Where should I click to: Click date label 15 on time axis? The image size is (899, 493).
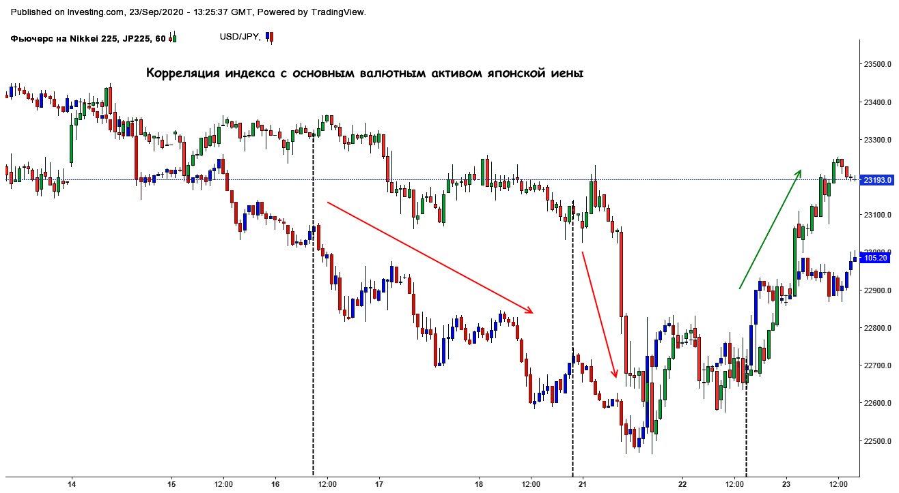pos(171,484)
